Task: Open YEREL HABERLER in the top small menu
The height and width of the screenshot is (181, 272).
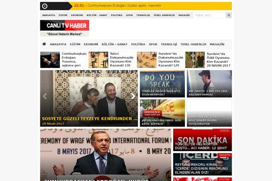Action: click(164, 15)
